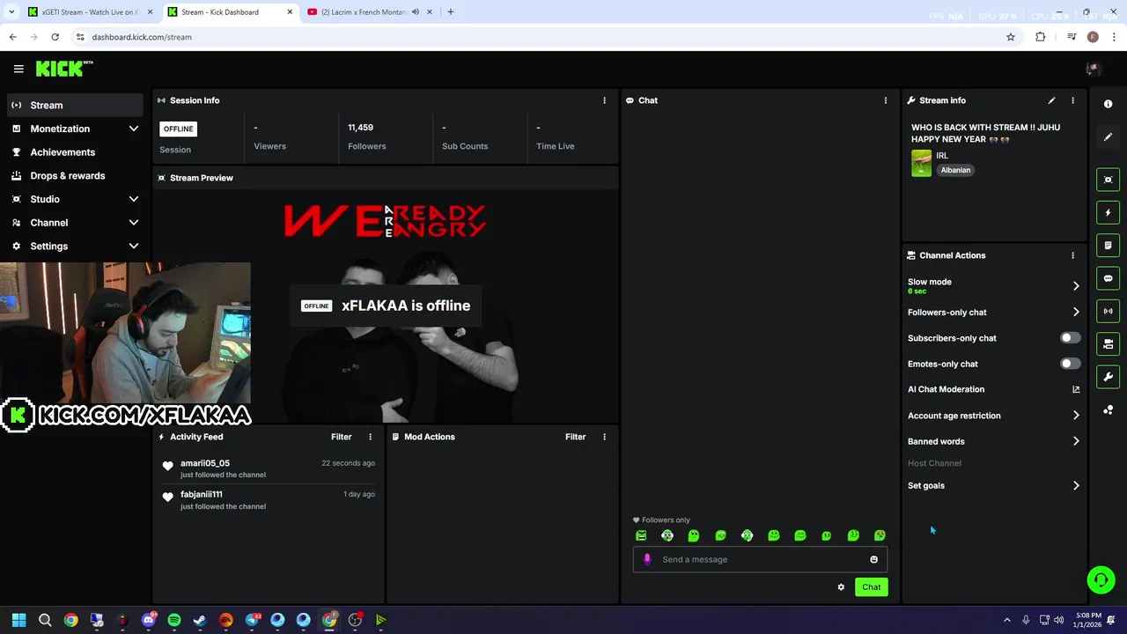This screenshot has height=634, width=1127.
Task: Toggle the stream preview widget in right rail
Action: click(1108, 180)
